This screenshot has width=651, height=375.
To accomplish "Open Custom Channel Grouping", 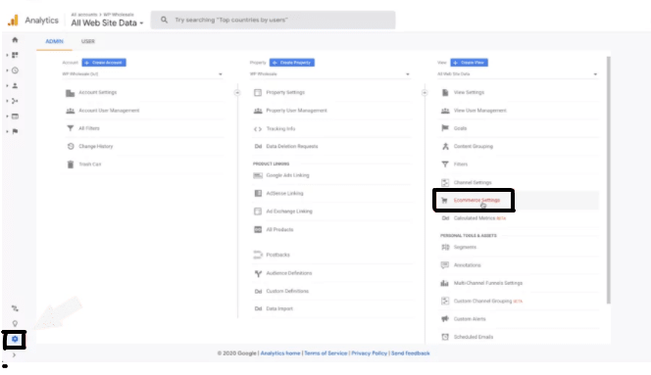I will click(482, 302).
